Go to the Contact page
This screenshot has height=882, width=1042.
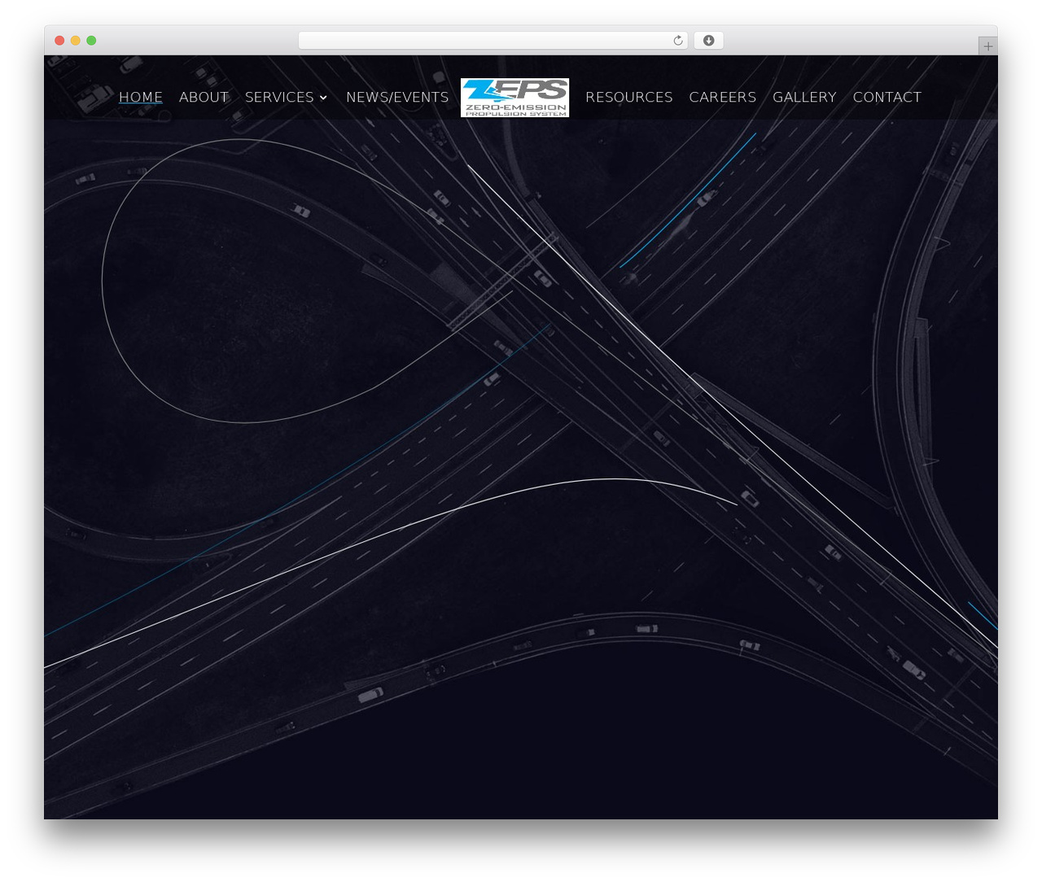pyautogui.click(x=887, y=97)
